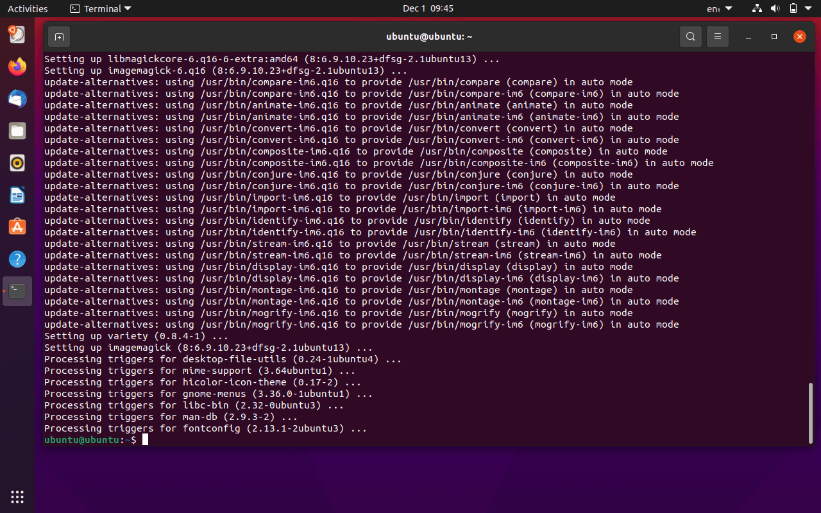This screenshot has height=513, width=821.
Task: Expand the Terminal app menu in the top bar
Action: (101, 8)
